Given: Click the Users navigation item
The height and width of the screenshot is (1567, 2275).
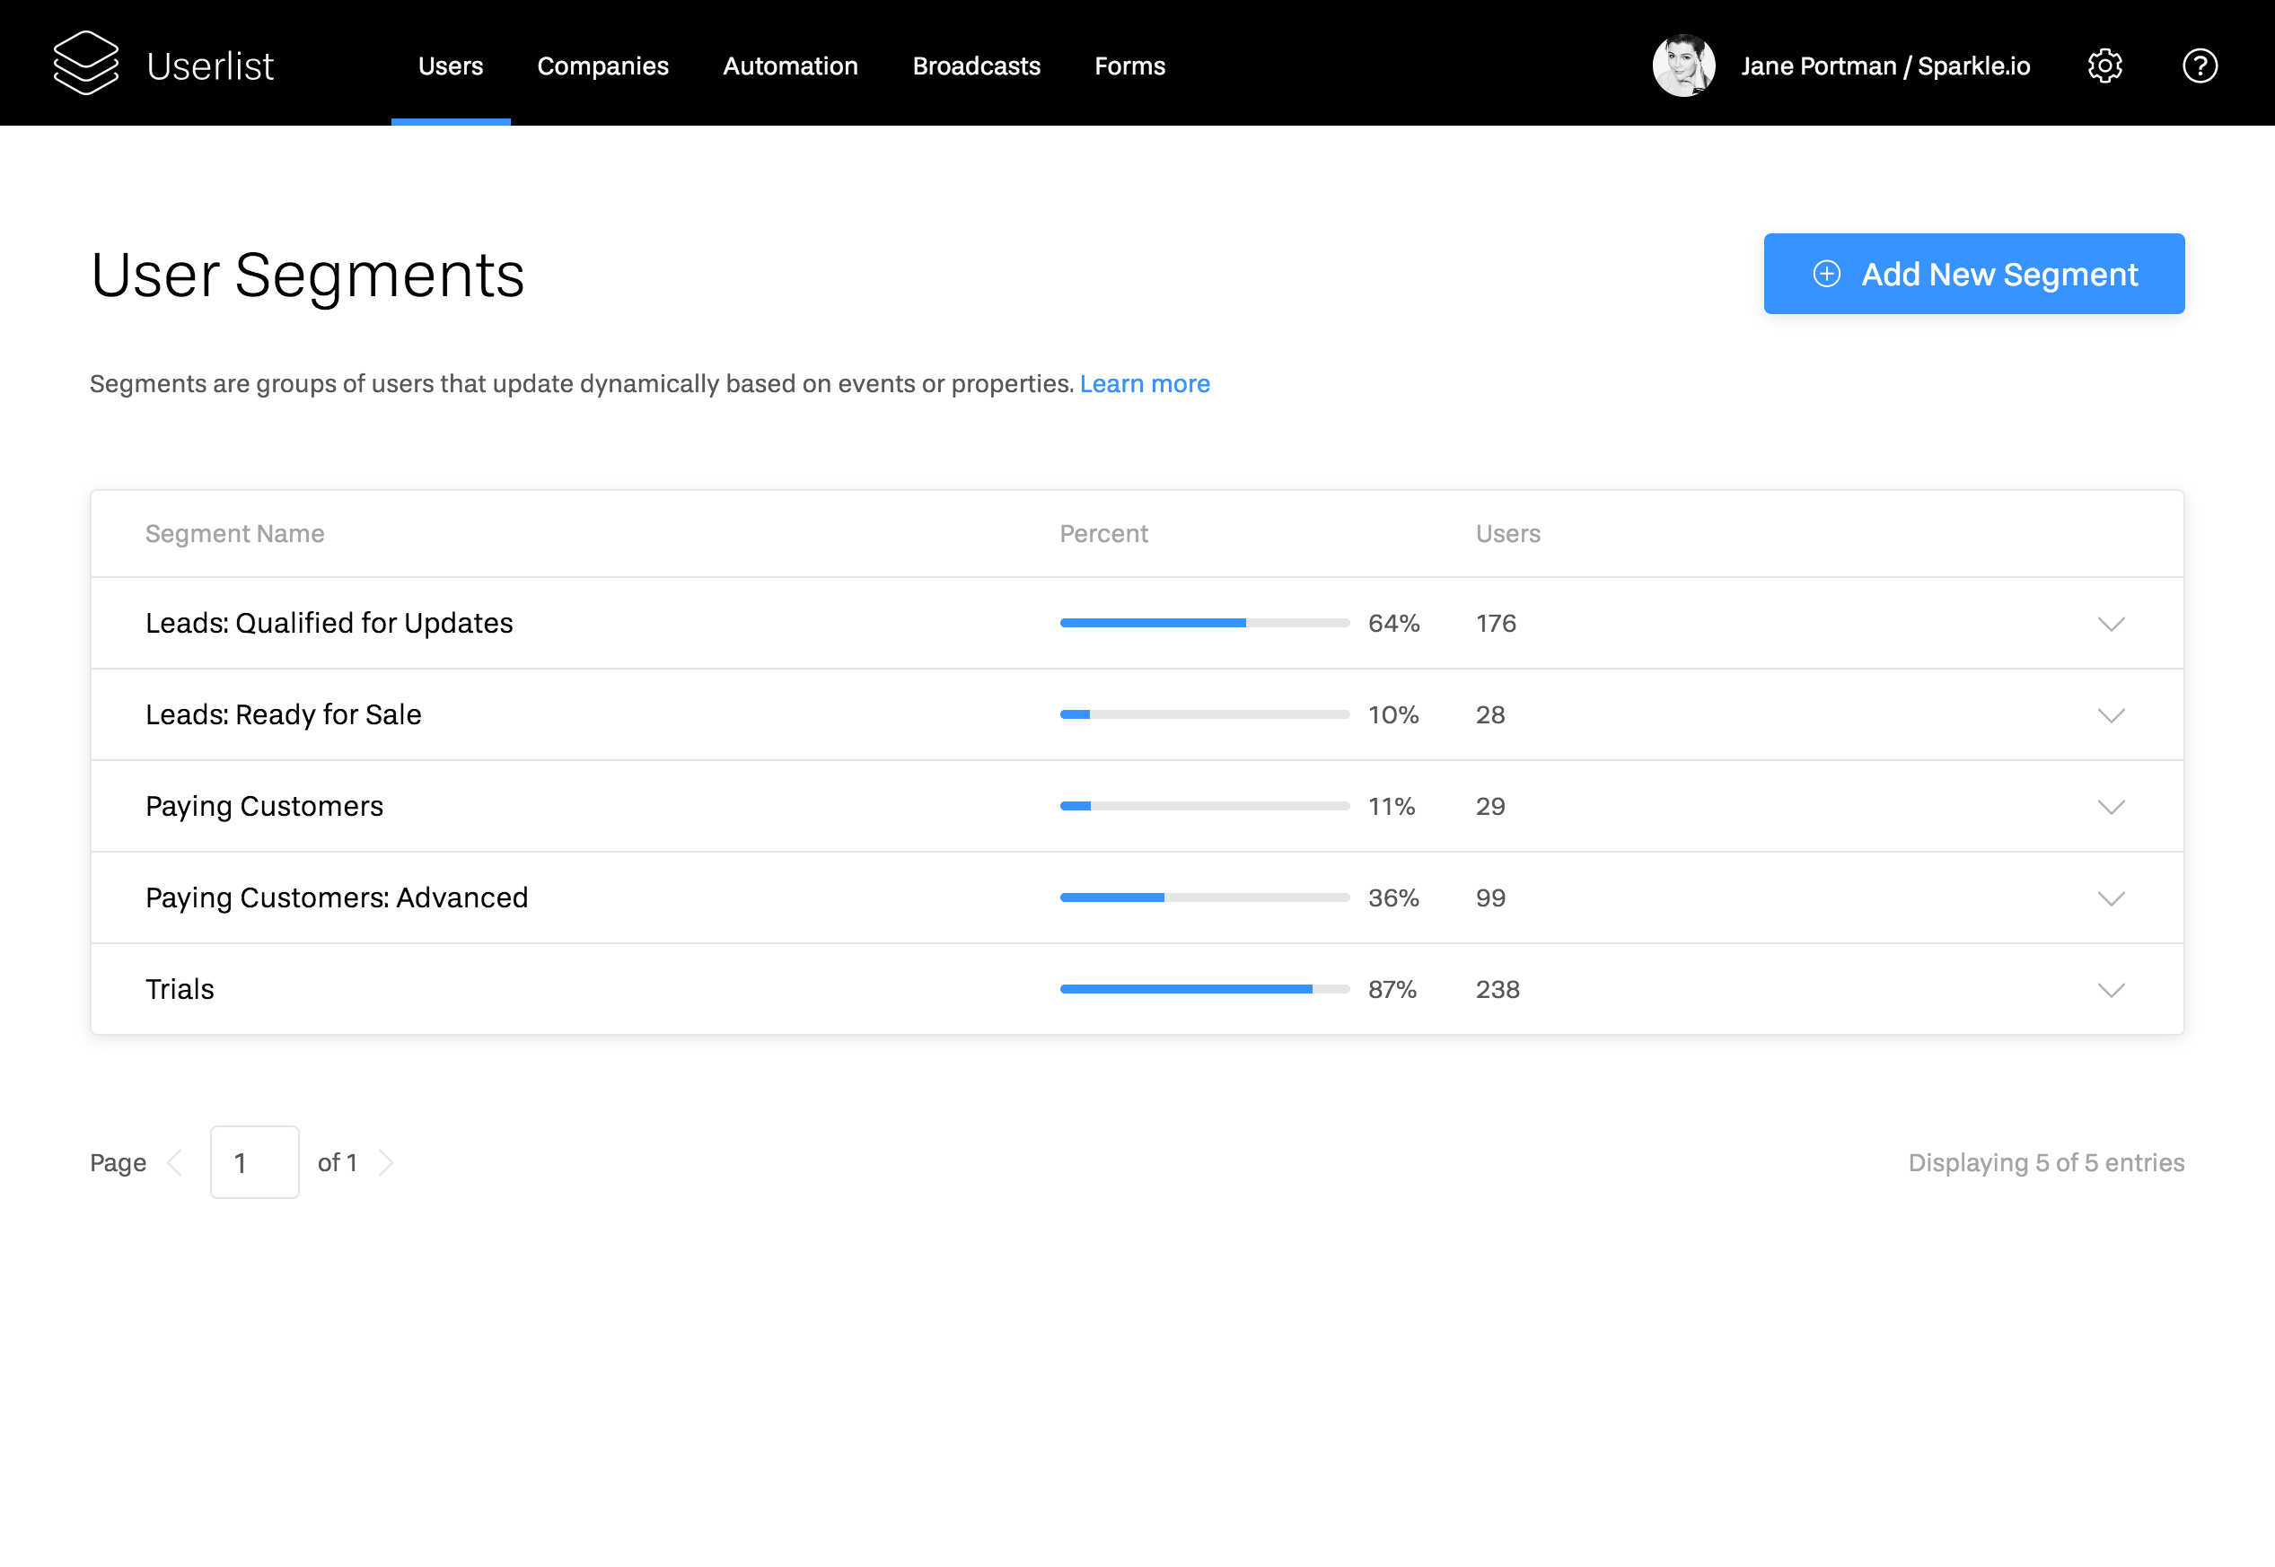Looking at the screenshot, I should coord(451,66).
